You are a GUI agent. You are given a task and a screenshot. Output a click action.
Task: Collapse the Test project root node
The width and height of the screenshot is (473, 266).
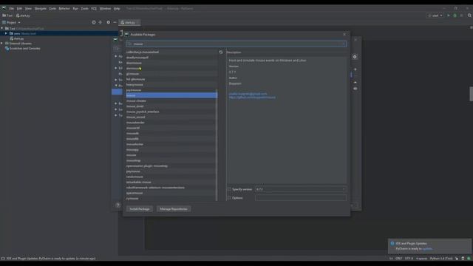coord(2,28)
